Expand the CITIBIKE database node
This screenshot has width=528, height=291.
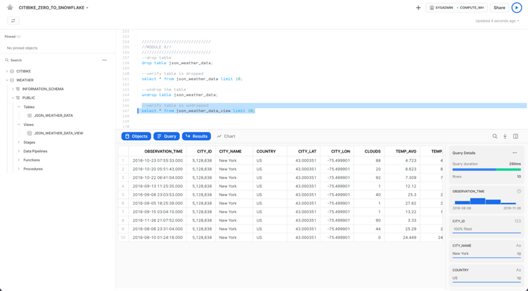(x=7, y=72)
